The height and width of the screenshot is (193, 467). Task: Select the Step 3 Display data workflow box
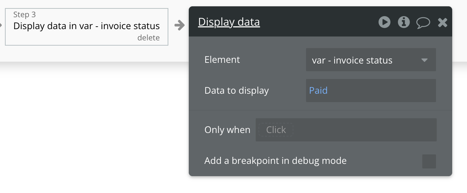tap(86, 26)
